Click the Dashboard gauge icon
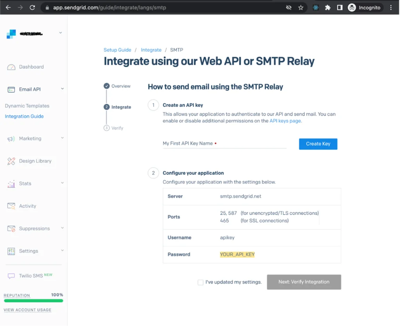 point(11,67)
